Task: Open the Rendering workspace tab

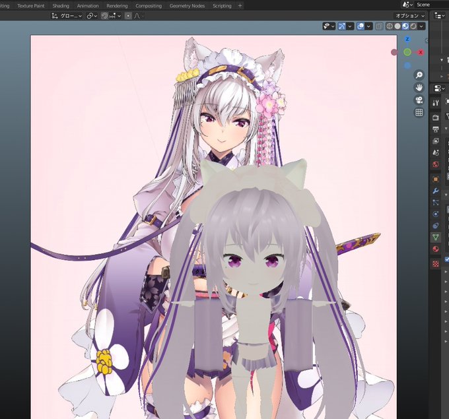Action: (x=117, y=5)
